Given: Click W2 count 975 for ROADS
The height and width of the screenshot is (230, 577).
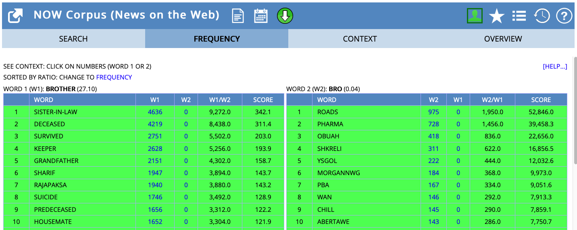Looking at the screenshot, I should (x=433, y=112).
